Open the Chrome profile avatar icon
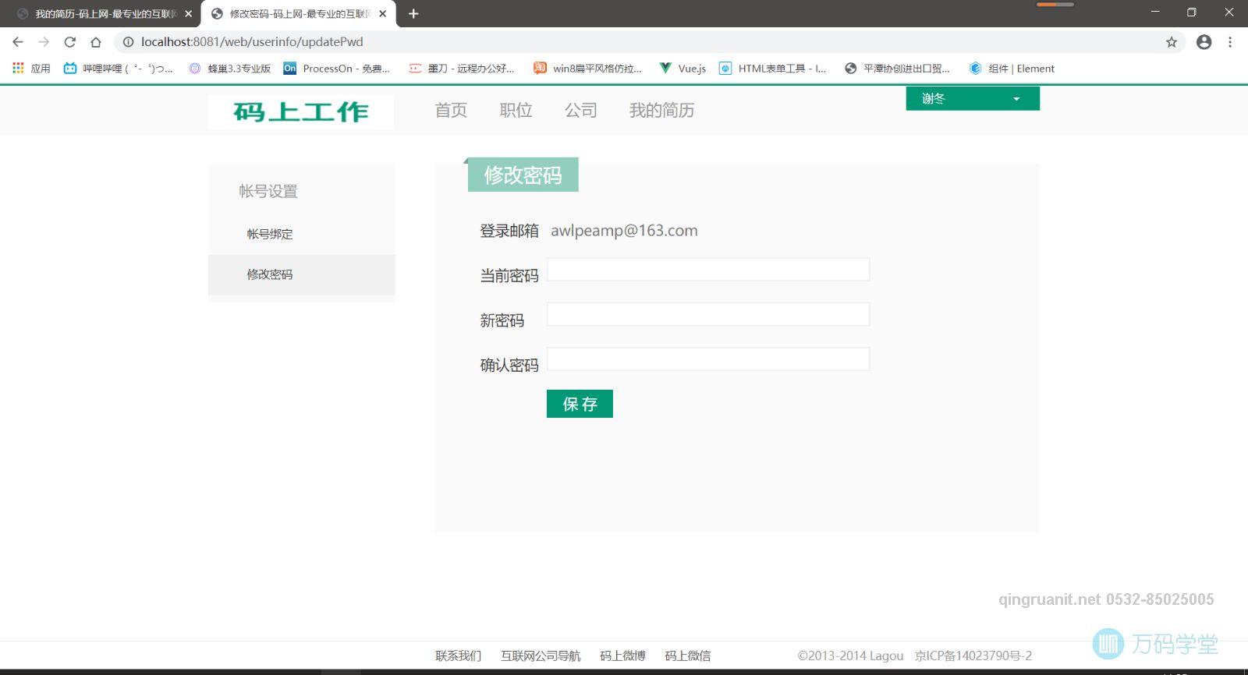 [x=1204, y=42]
